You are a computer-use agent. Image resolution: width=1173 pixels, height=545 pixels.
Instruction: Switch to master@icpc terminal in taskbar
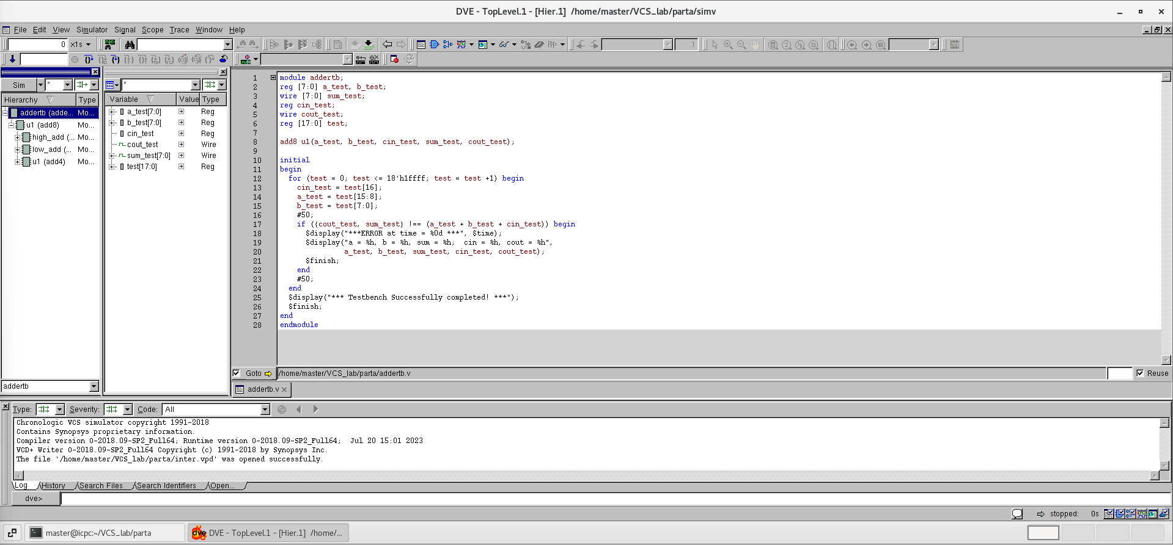pyautogui.click(x=105, y=533)
